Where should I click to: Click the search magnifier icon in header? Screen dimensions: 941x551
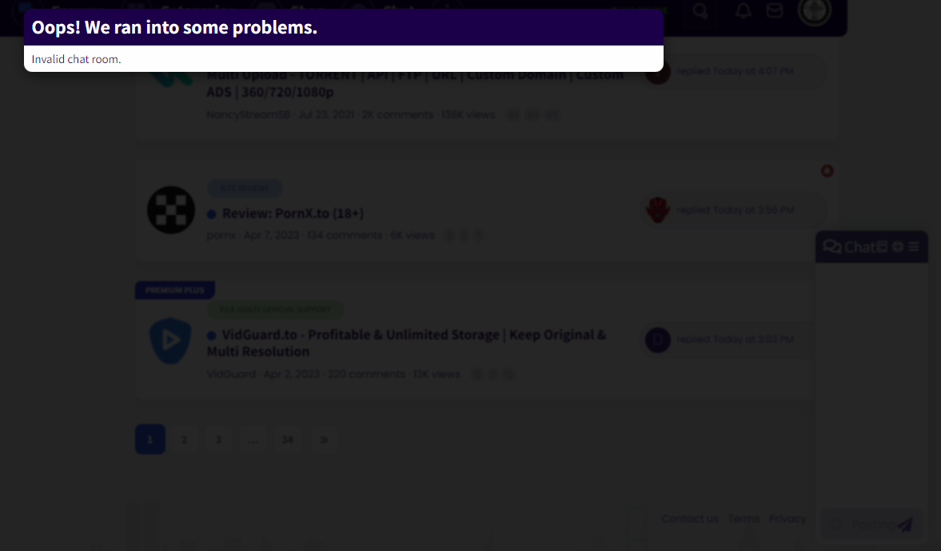[700, 11]
